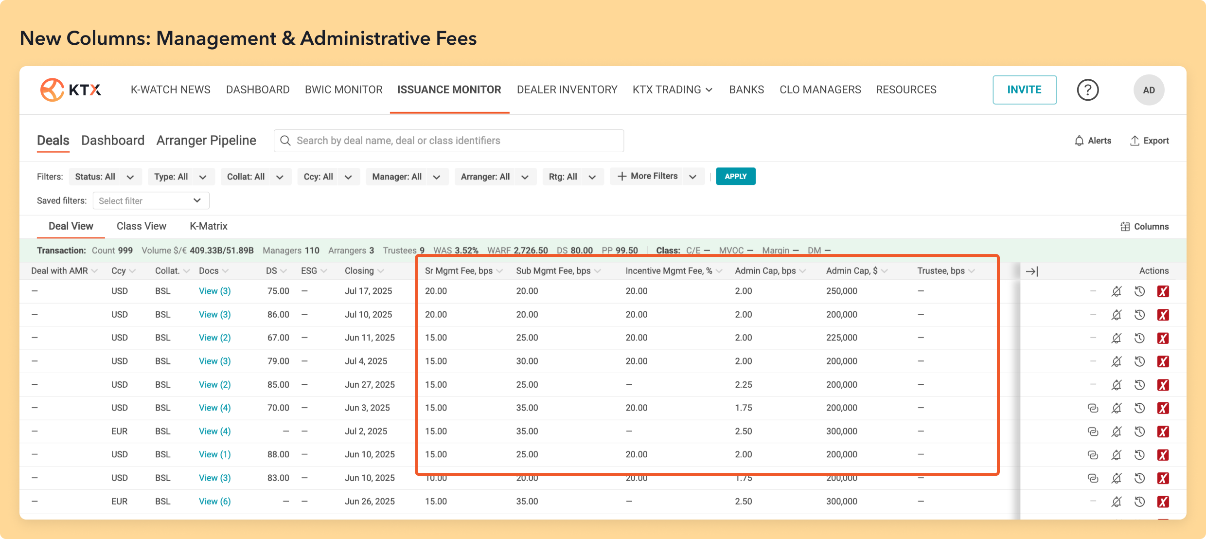Toggle alert bell for Jul 10, 2025 deal
The width and height of the screenshot is (1206, 539).
pyautogui.click(x=1117, y=315)
